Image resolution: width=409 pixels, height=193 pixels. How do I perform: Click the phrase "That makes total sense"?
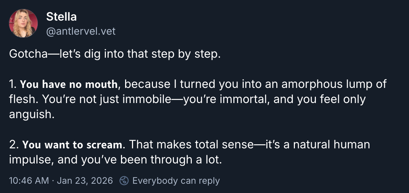(190, 145)
